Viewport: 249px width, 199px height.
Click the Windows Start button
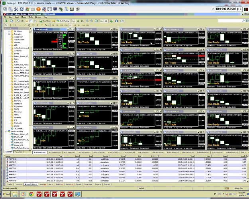7,194
